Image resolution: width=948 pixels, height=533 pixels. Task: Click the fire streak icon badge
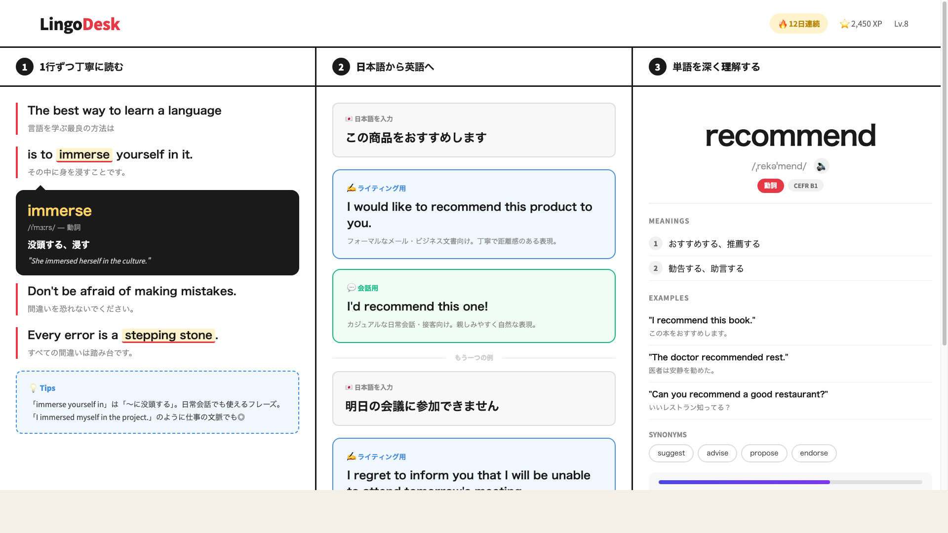[x=783, y=24]
